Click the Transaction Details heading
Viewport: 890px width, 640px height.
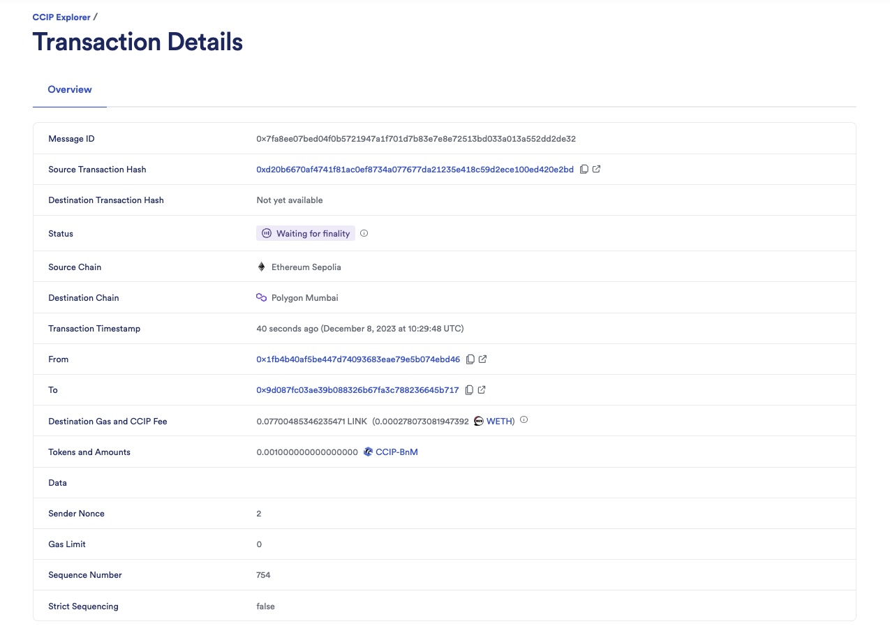coord(138,42)
